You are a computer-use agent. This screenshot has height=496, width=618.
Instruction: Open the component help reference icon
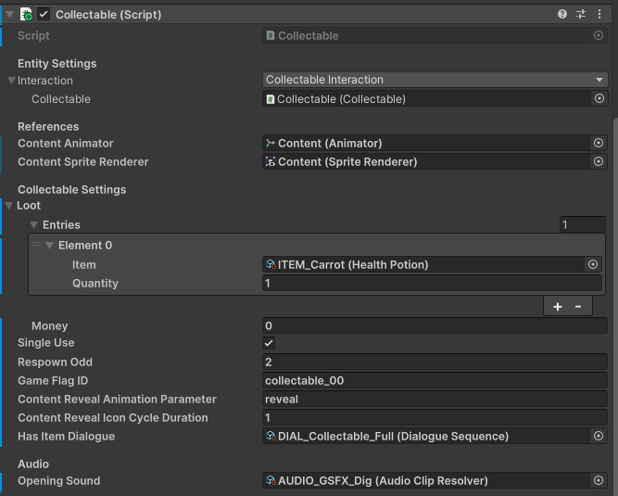[562, 14]
